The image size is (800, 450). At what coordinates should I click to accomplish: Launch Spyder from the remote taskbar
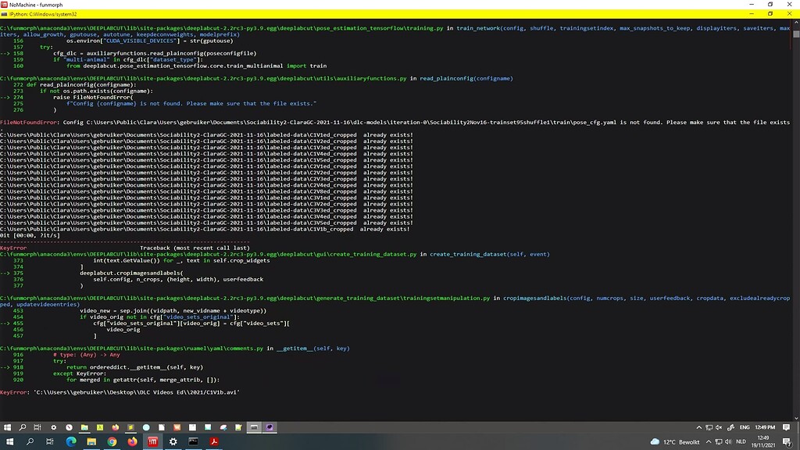[129, 427]
